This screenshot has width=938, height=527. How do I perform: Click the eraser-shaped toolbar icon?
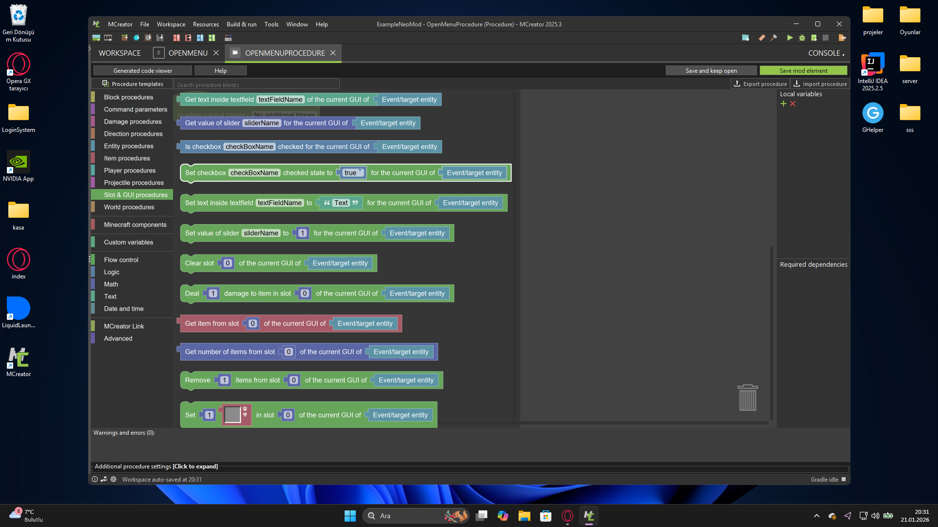point(762,38)
